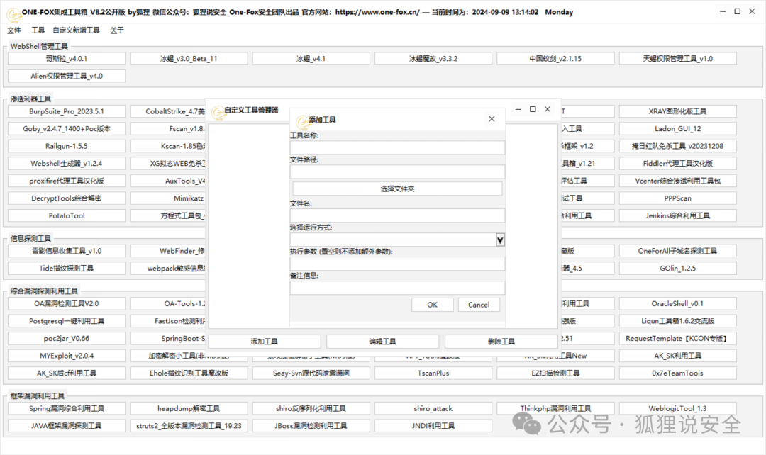Click 删除工具 button in tool manager
The width and height of the screenshot is (766, 455).
coord(501,342)
